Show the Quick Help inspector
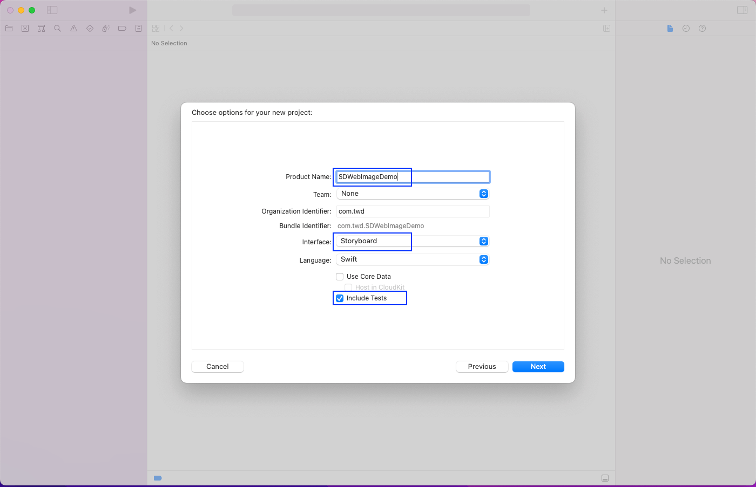This screenshot has width=756, height=487. (702, 29)
